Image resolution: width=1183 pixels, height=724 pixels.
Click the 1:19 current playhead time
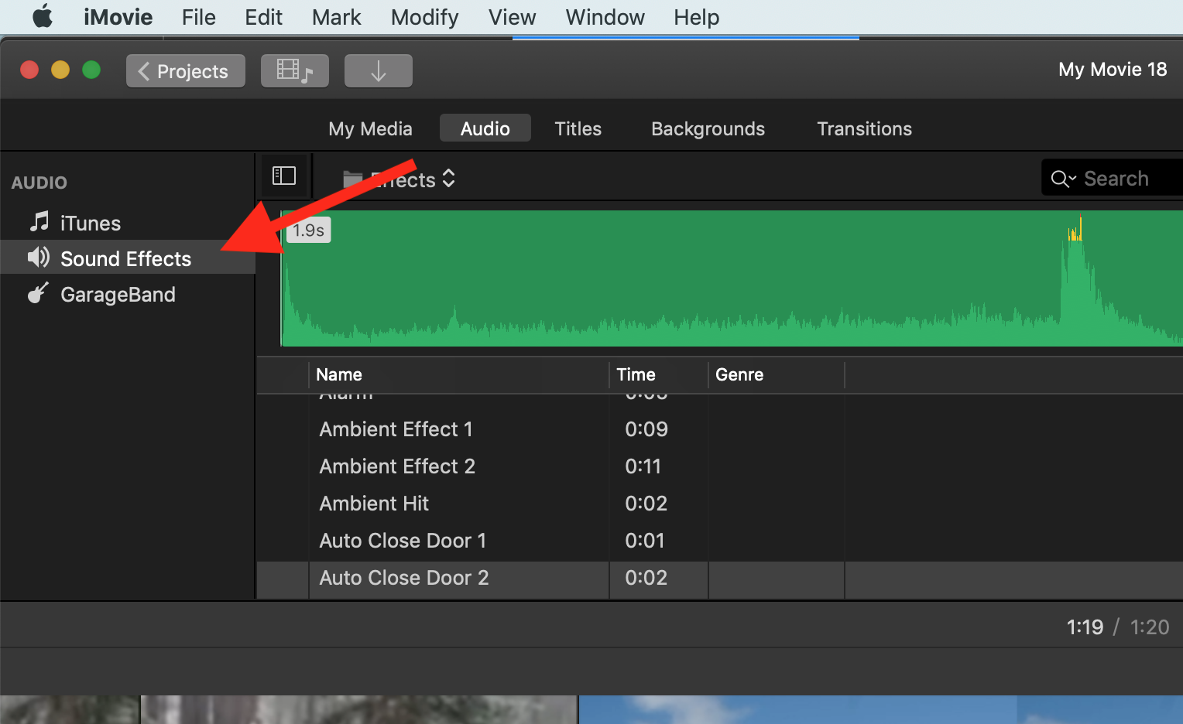(x=1085, y=627)
